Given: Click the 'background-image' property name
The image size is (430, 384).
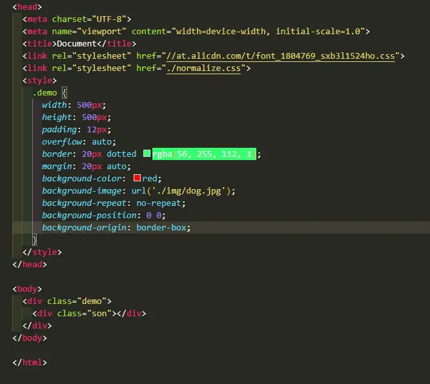Looking at the screenshot, I should [82, 191].
